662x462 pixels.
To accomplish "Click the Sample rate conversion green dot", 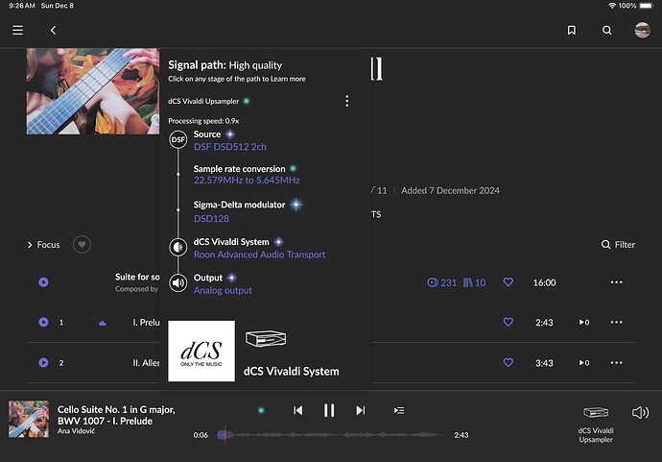I will point(293,169).
